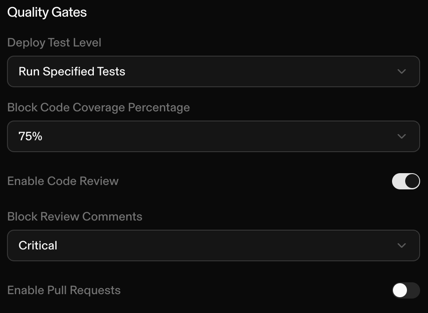This screenshot has width=428, height=313.
Task: Click the Block Review Comments chevron arrow
Action: coord(401,245)
